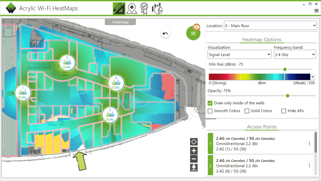Screen dimensions: 321x181
Task: Toggle the orange eye visibility badge
Action: (197, 27)
